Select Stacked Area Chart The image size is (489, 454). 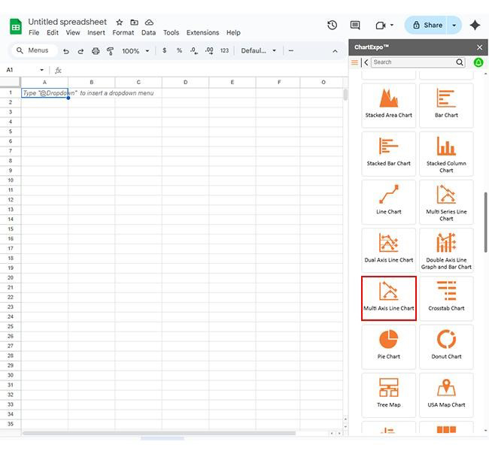(388, 104)
